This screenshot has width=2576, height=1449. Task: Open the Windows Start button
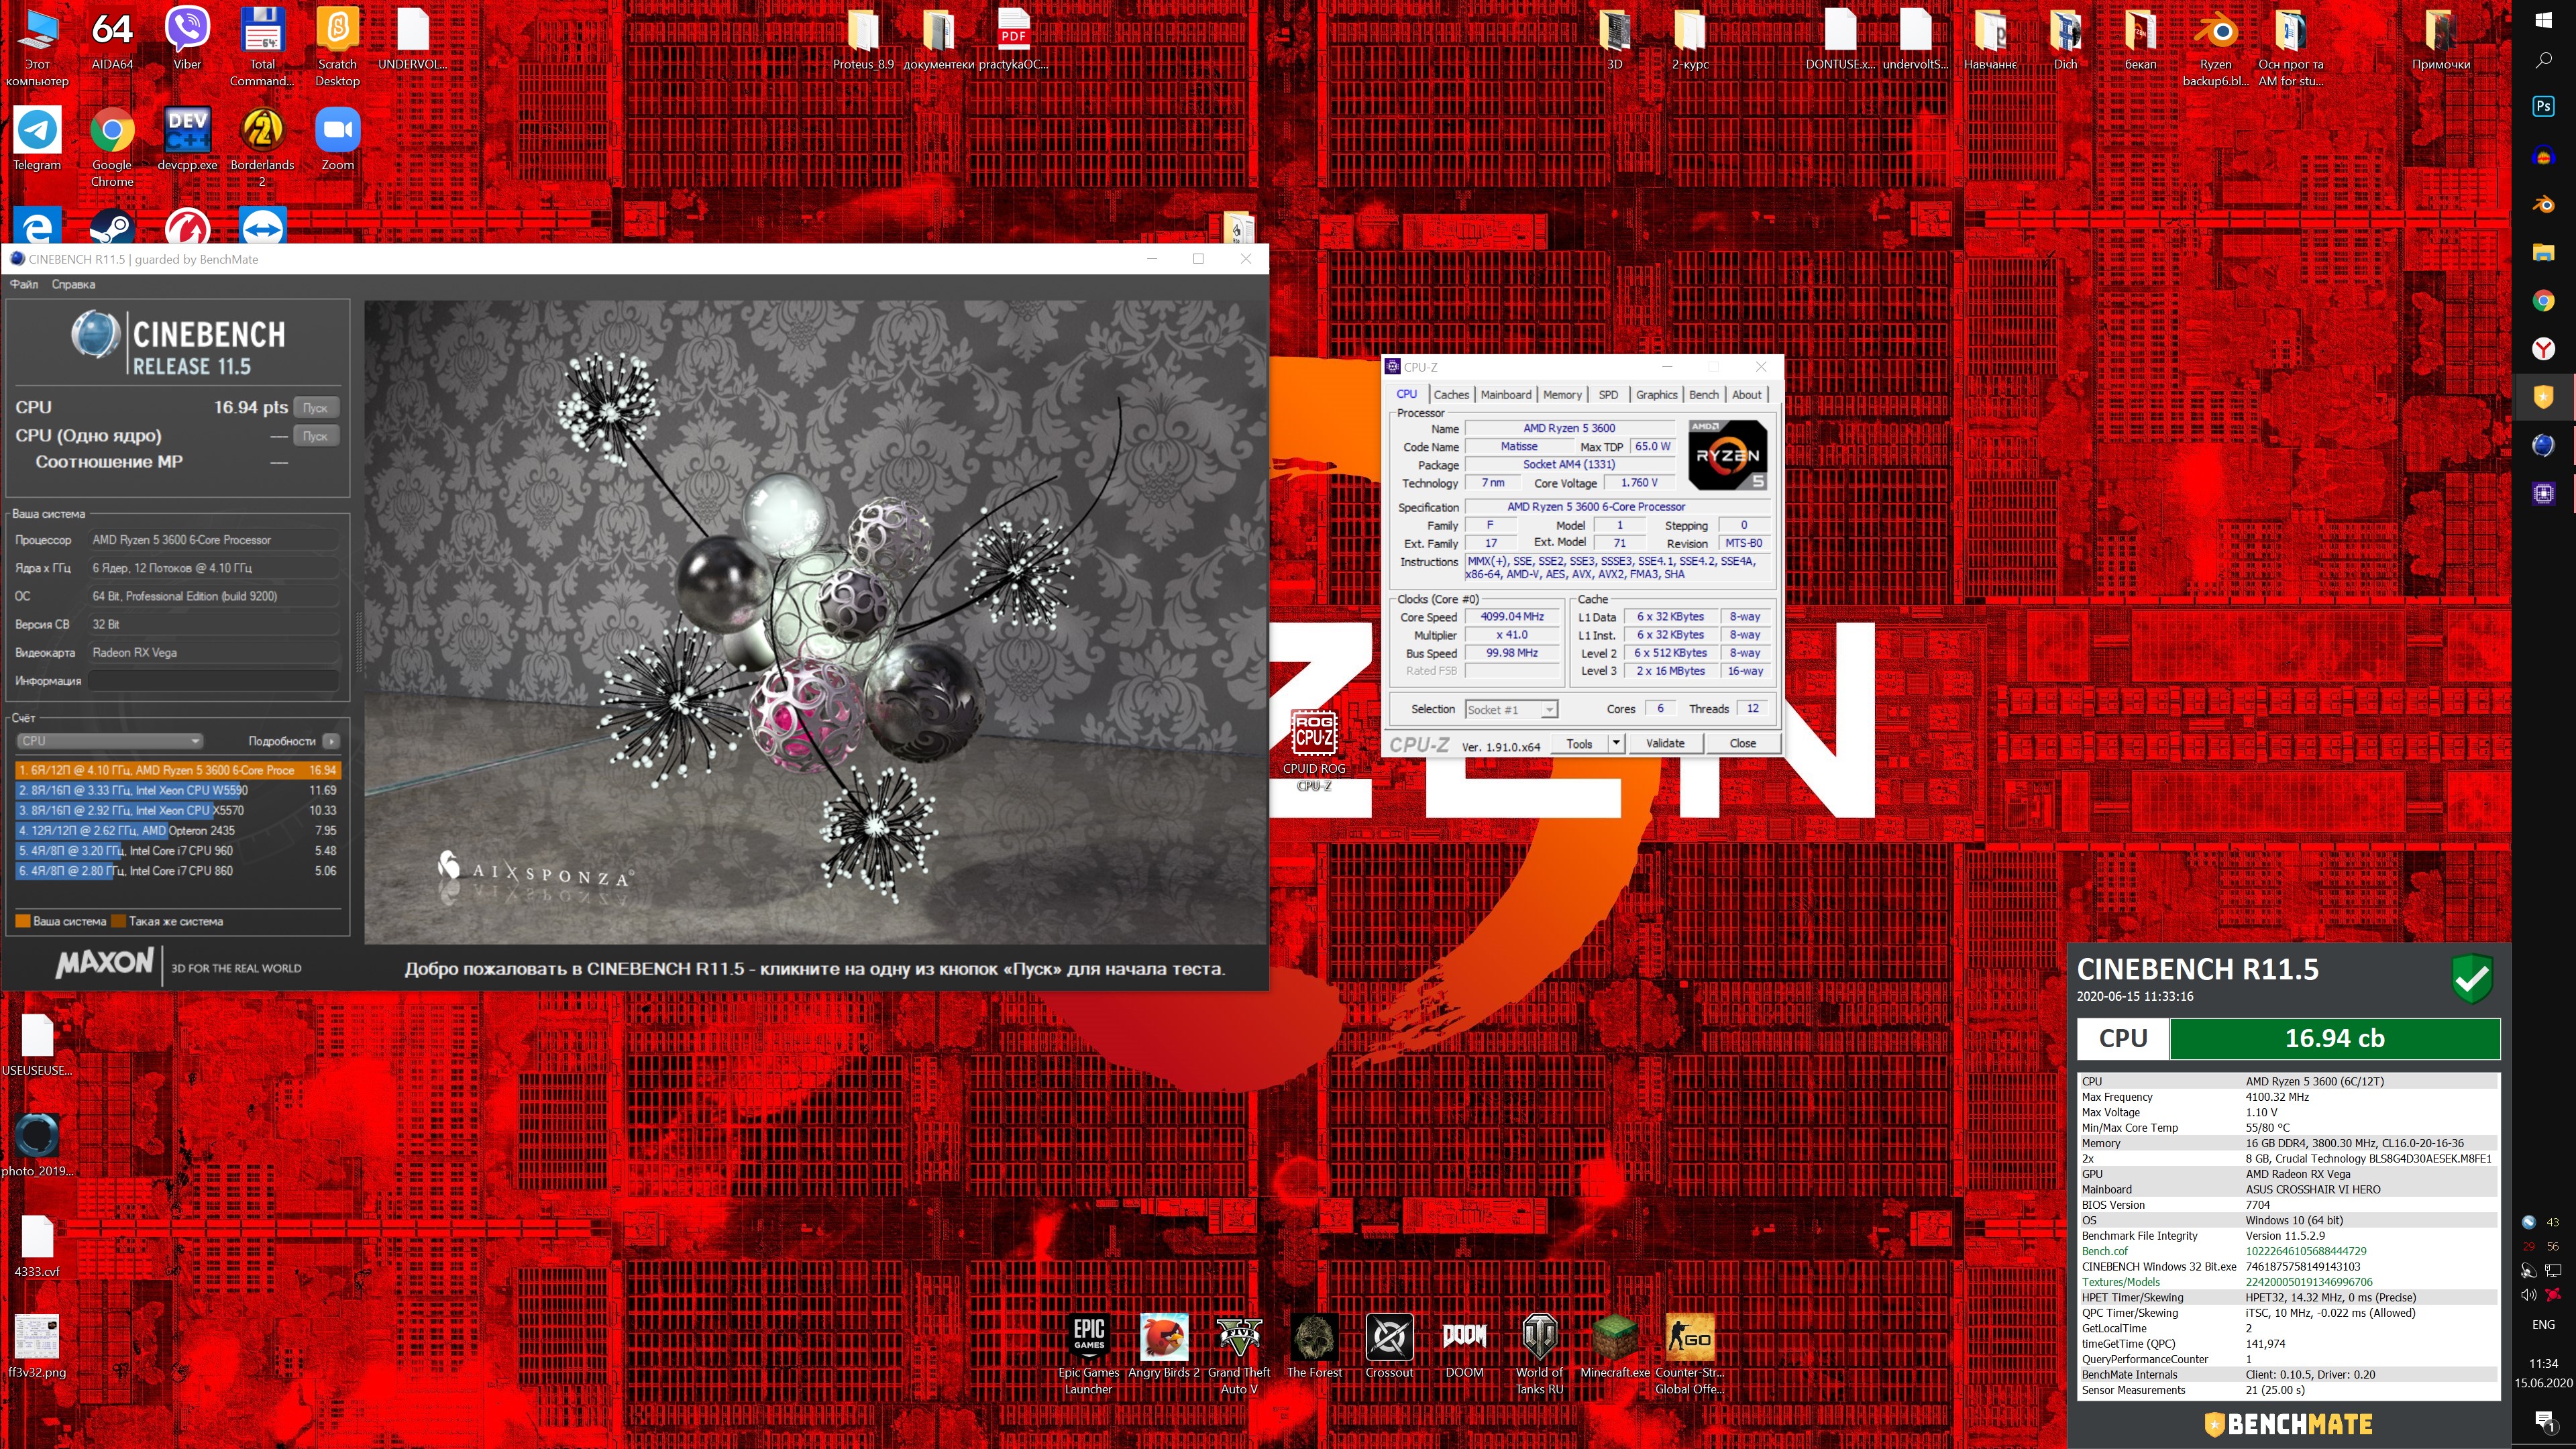click(x=2543, y=20)
